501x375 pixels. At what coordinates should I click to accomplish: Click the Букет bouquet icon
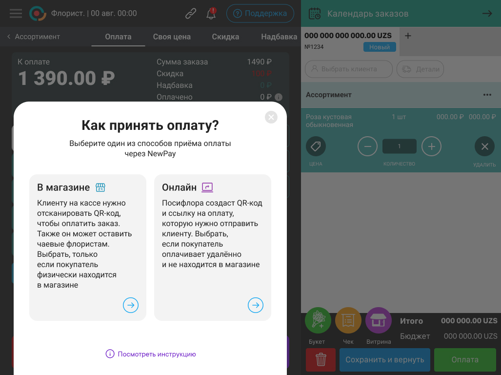tap(318, 320)
